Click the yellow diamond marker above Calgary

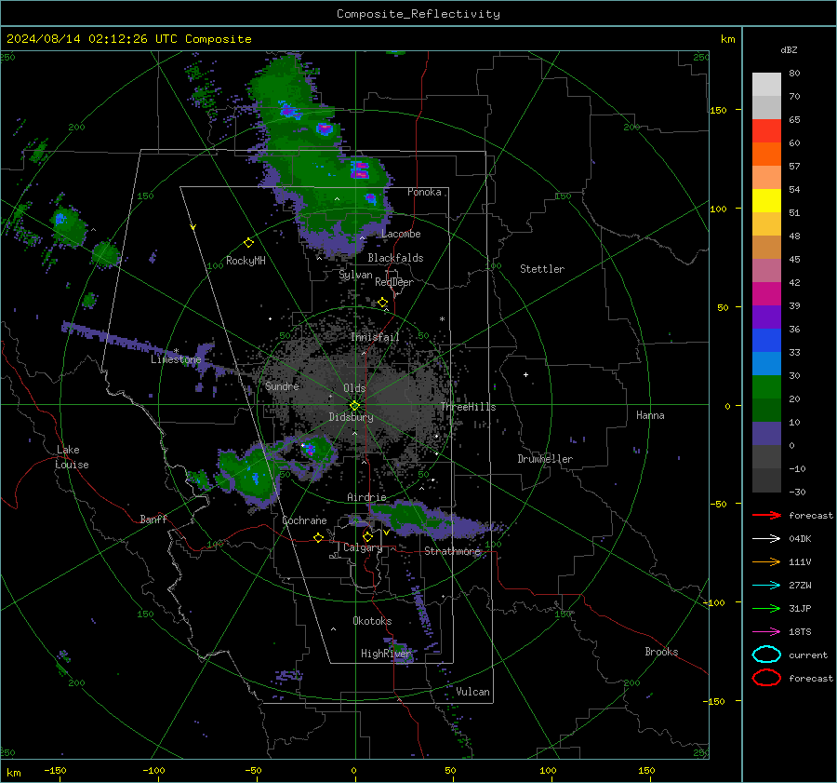367,536
